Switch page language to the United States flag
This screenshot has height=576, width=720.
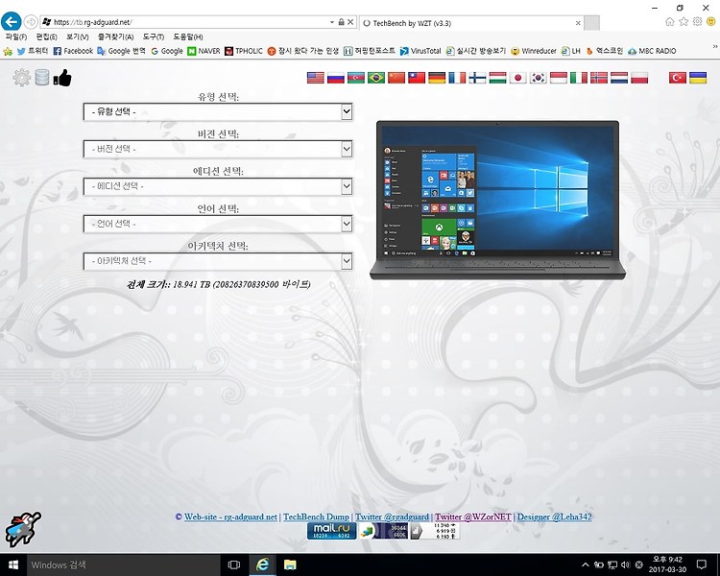pyautogui.click(x=316, y=78)
